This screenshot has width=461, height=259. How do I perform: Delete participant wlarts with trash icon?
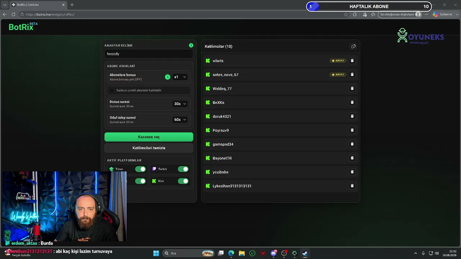point(352,61)
